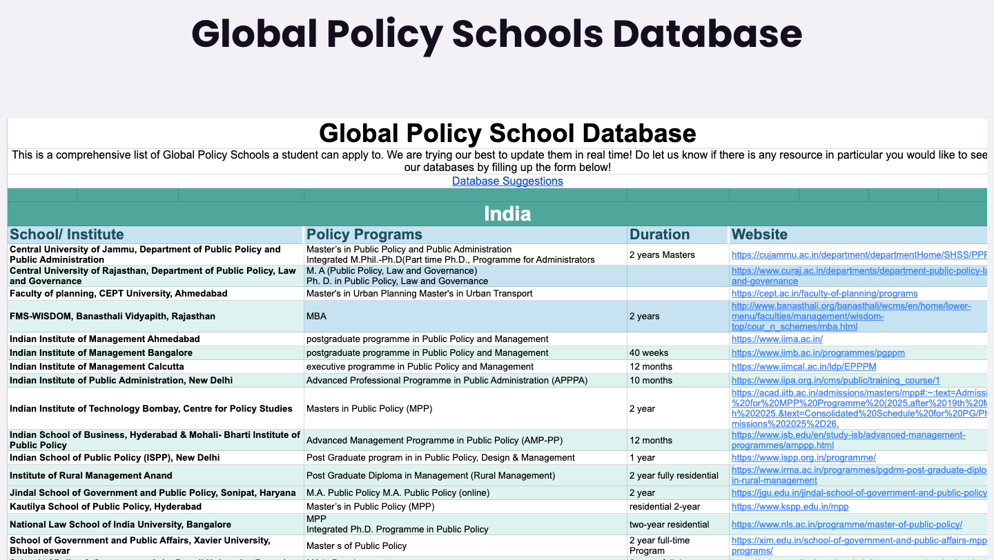
Task: Open the ispp.org.in programme link
Action: pyautogui.click(x=803, y=457)
